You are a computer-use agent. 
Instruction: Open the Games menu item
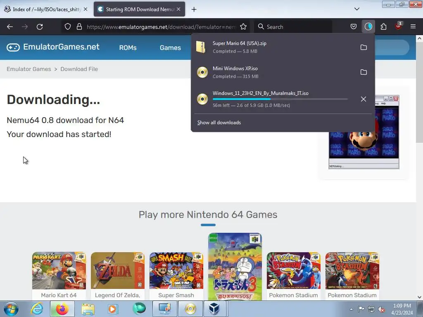pos(170,48)
